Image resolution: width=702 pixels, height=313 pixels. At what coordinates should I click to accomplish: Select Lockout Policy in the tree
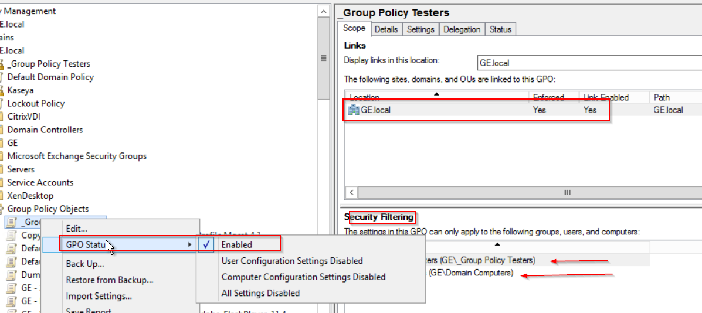pos(36,103)
